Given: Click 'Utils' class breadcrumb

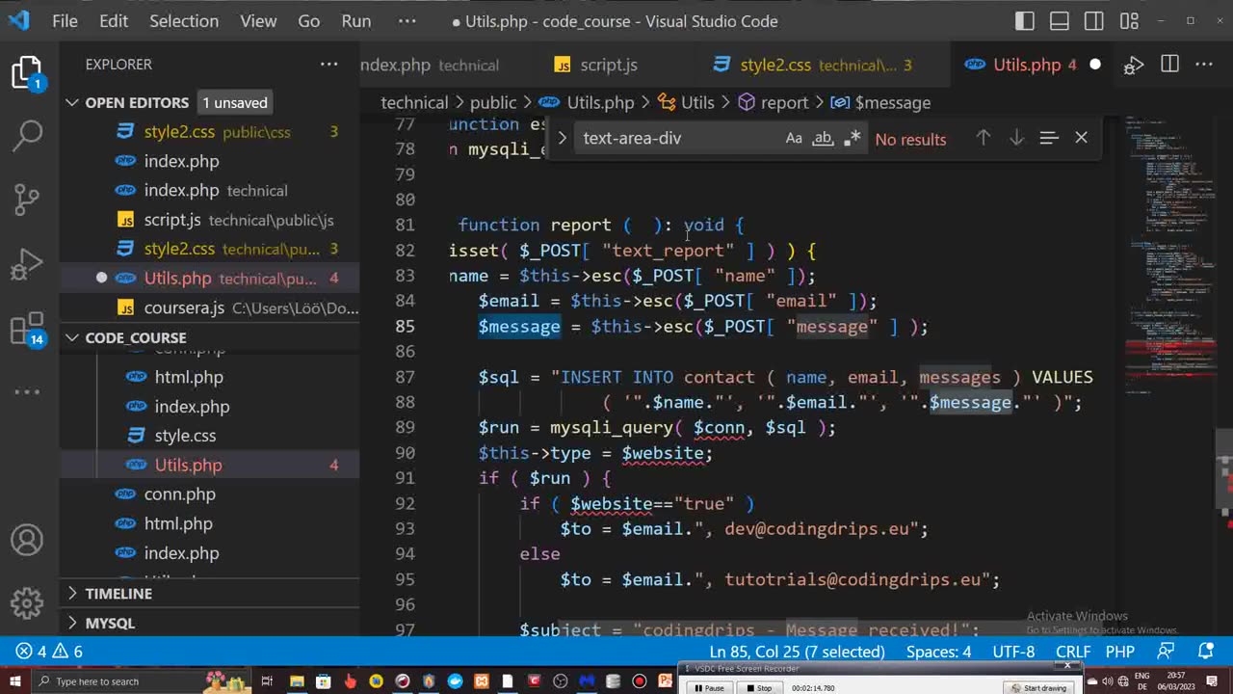Looking at the screenshot, I should [x=687, y=102].
